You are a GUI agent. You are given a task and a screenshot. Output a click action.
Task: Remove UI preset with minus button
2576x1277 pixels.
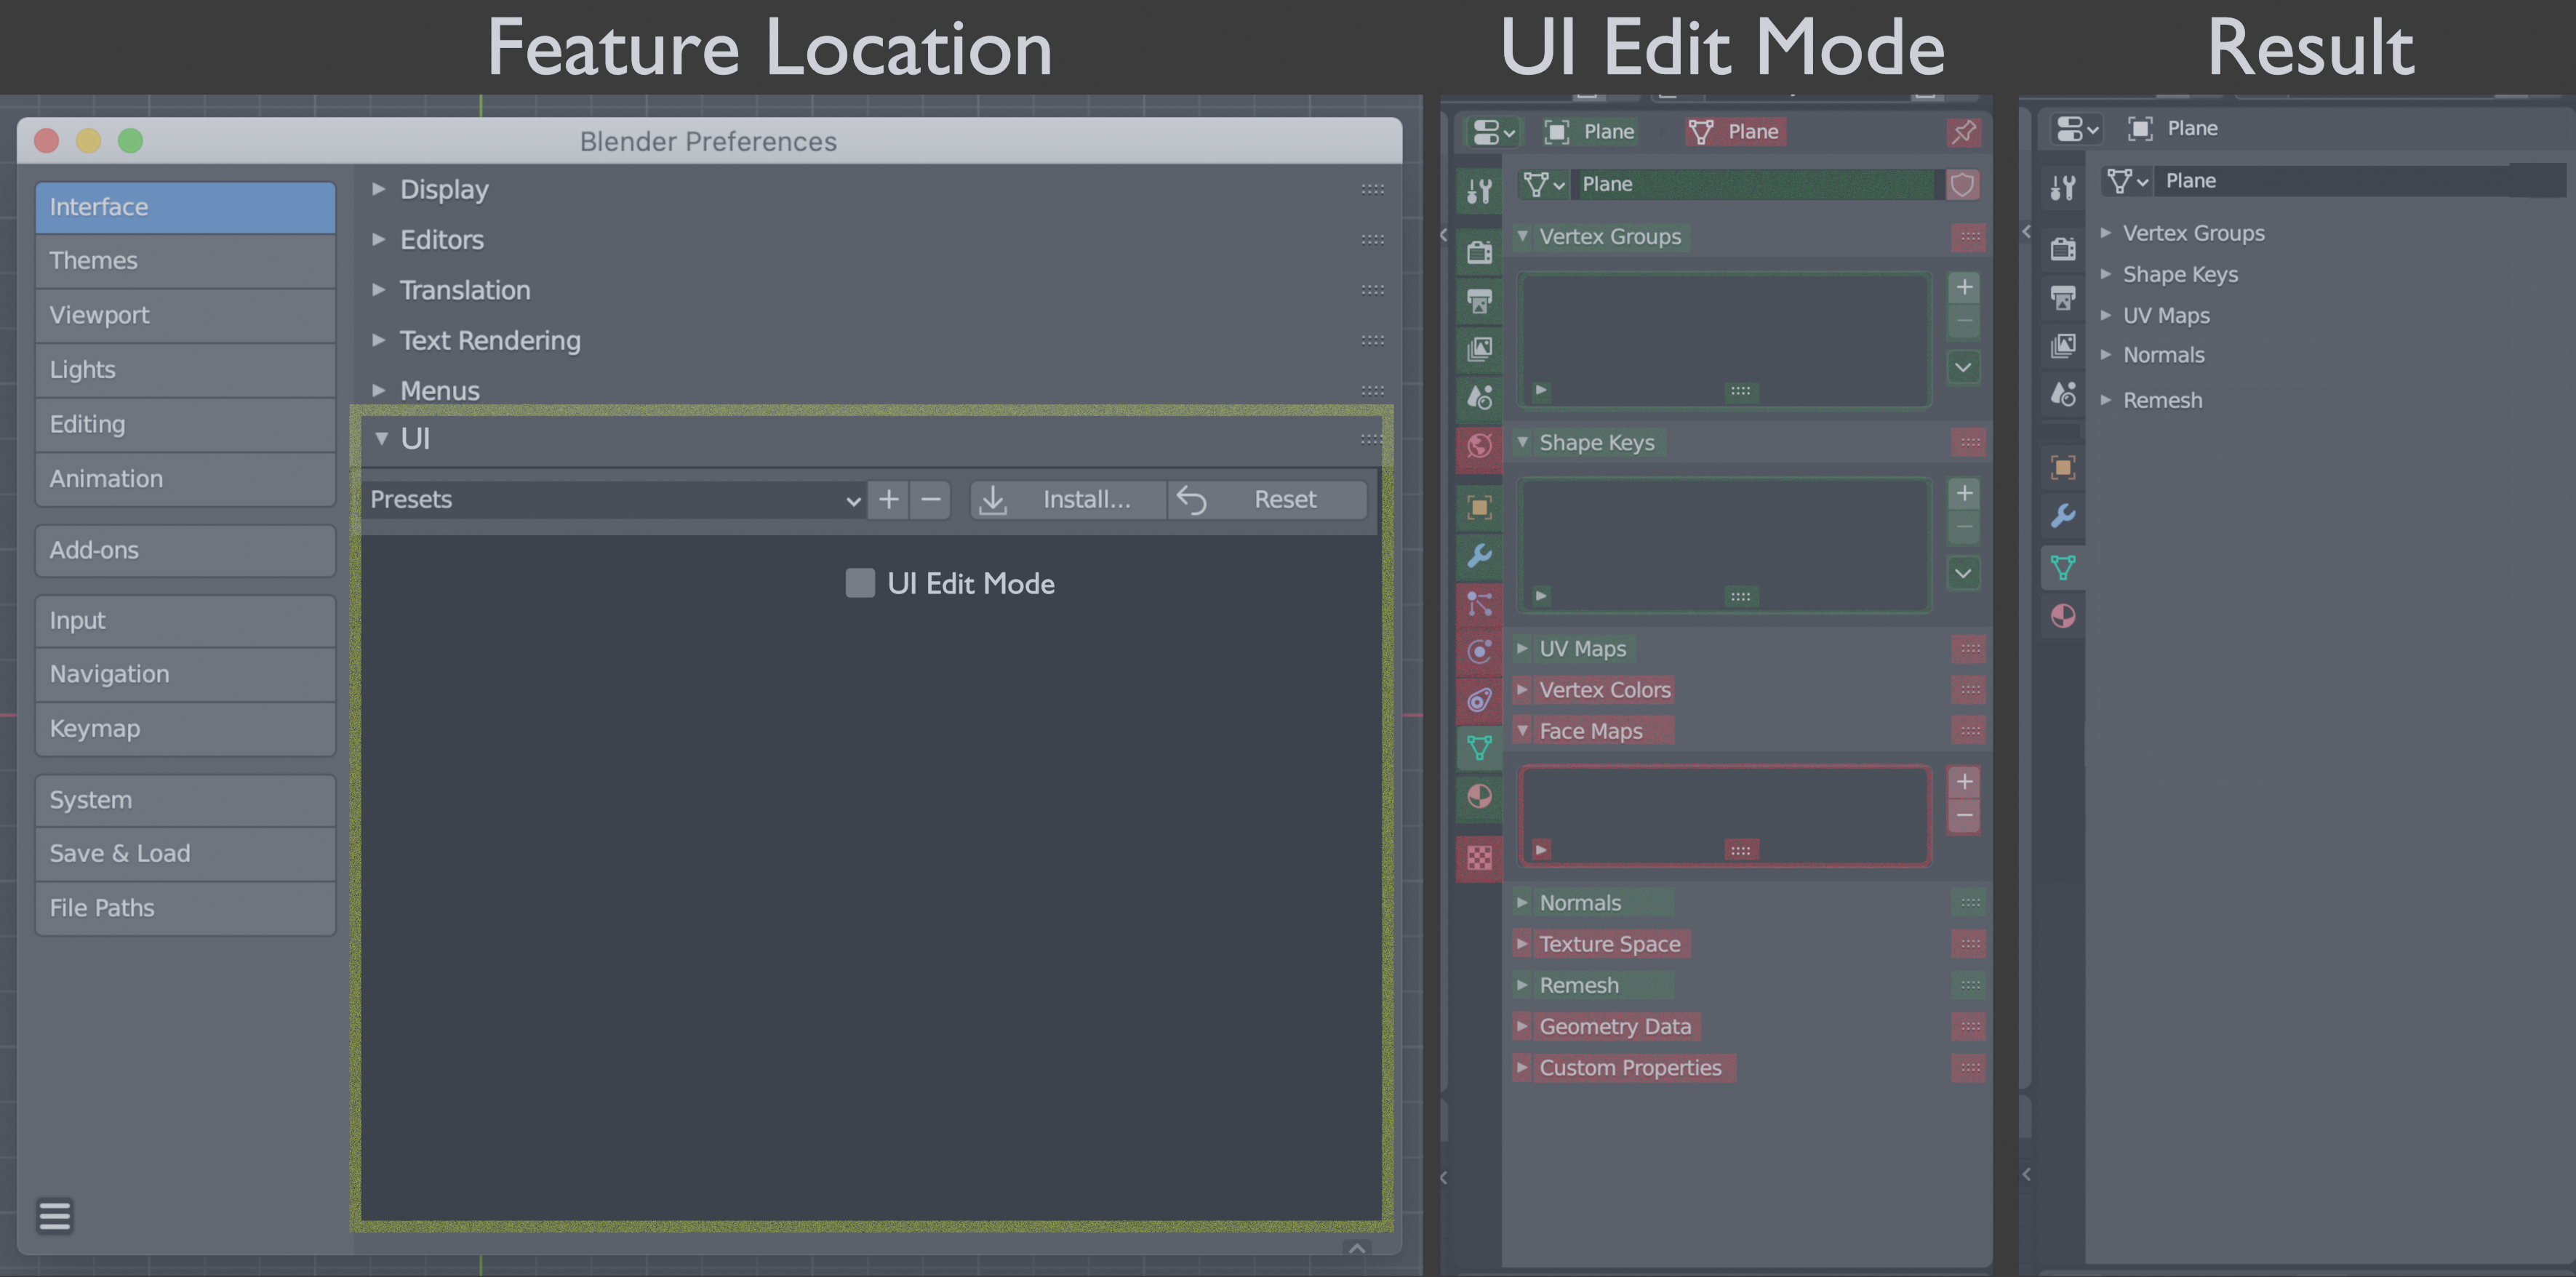[x=930, y=499]
